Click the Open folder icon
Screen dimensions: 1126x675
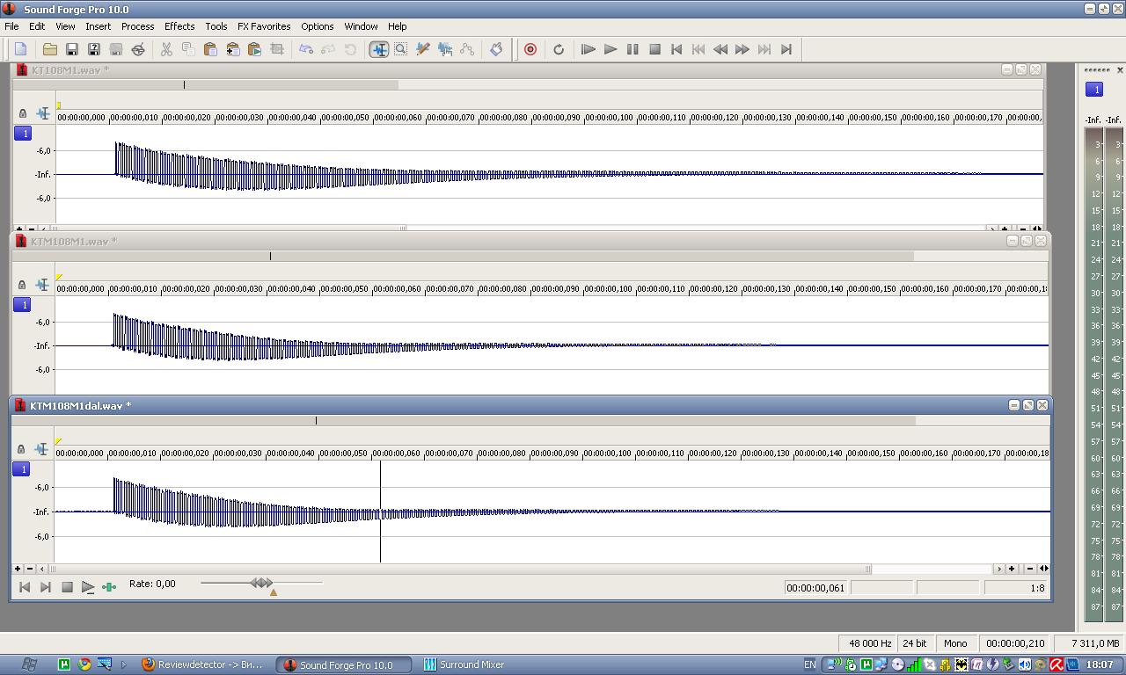(50, 49)
